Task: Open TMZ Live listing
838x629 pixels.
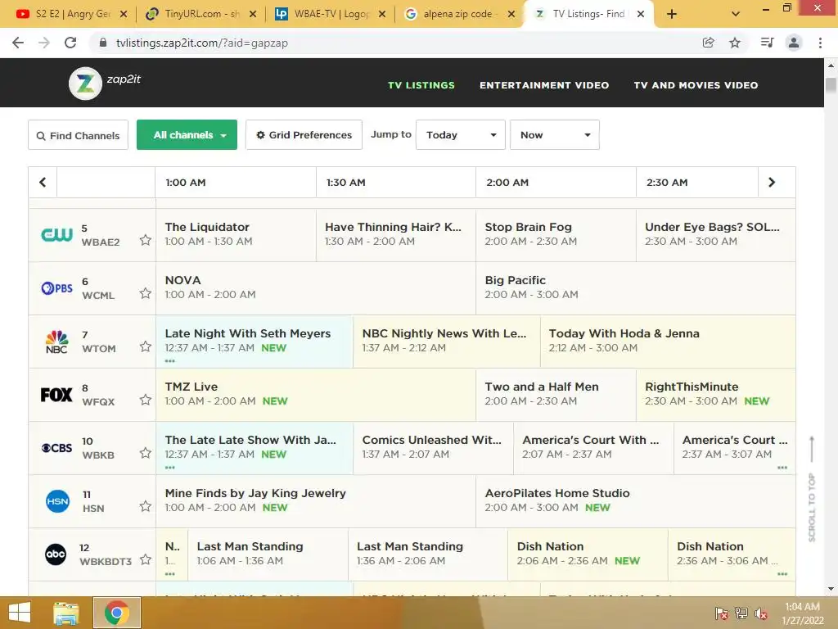Action: (x=315, y=395)
